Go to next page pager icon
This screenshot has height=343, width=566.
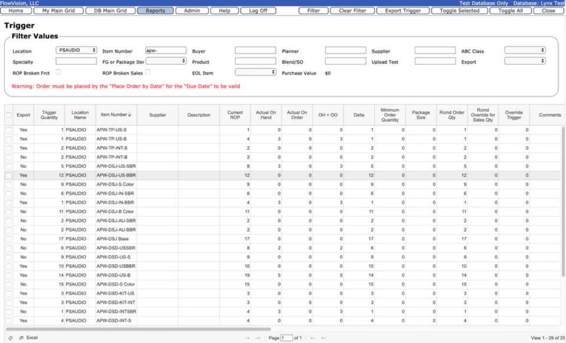(x=313, y=338)
